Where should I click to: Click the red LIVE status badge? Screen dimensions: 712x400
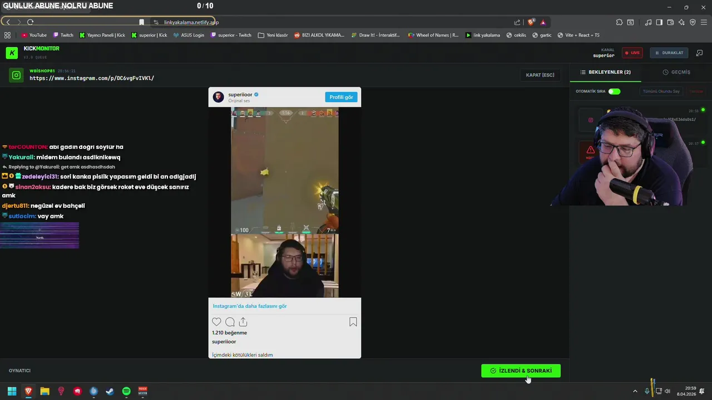pos(632,53)
